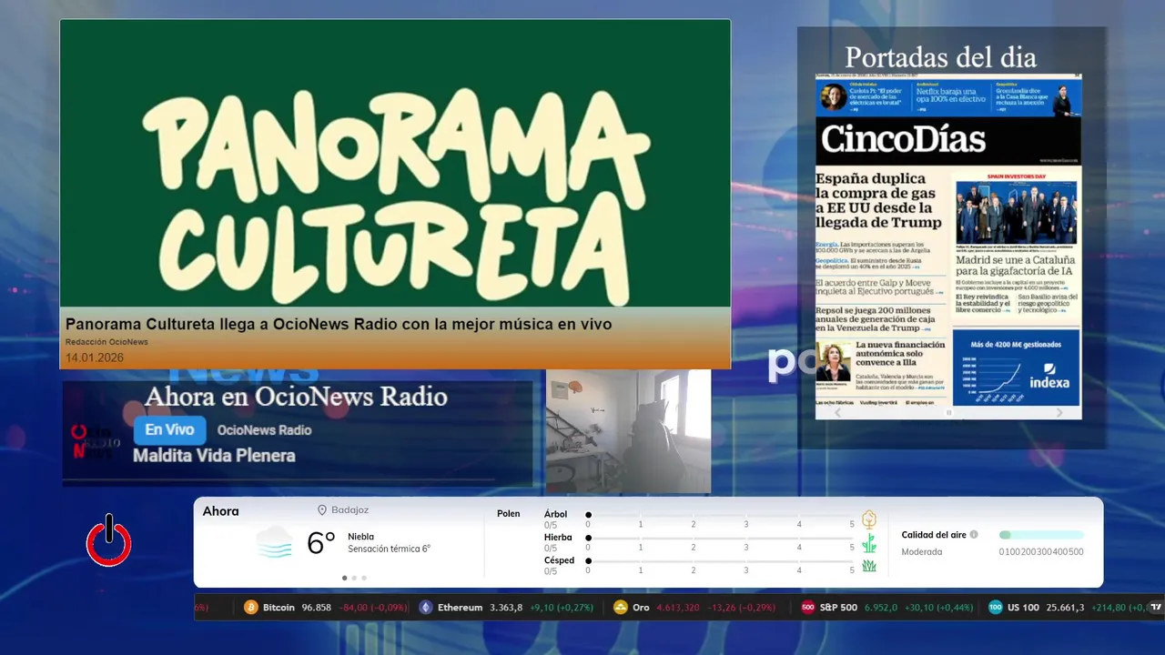Click the En Vivo live button
The width and height of the screenshot is (1165, 655).
pos(169,430)
